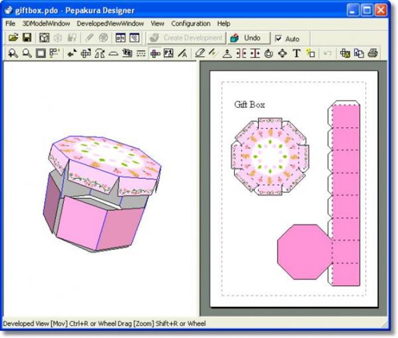398x338 pixels.
Task: Save the project with the floppy disk icon
Action: click(x=27, y=37)
